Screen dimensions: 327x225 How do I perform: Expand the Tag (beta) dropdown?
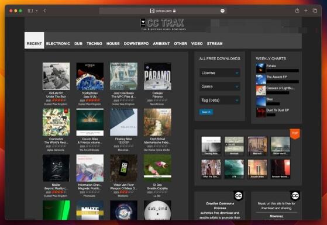(219, 100)
